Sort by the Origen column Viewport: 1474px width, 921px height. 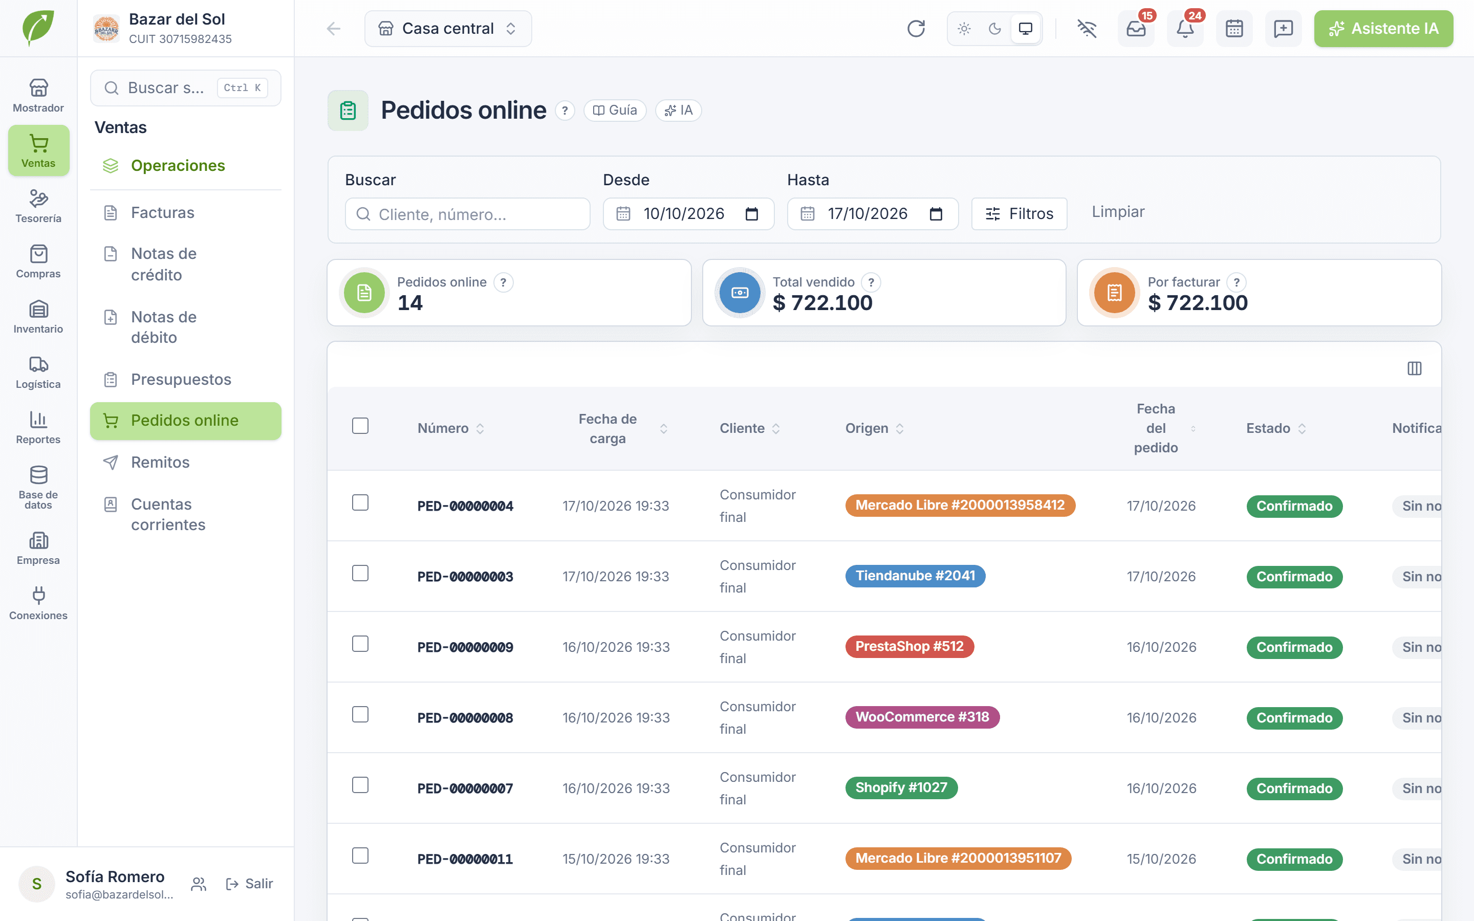tap(874, 428)
